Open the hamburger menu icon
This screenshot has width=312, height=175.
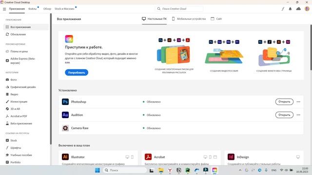[x=4, y=9]
